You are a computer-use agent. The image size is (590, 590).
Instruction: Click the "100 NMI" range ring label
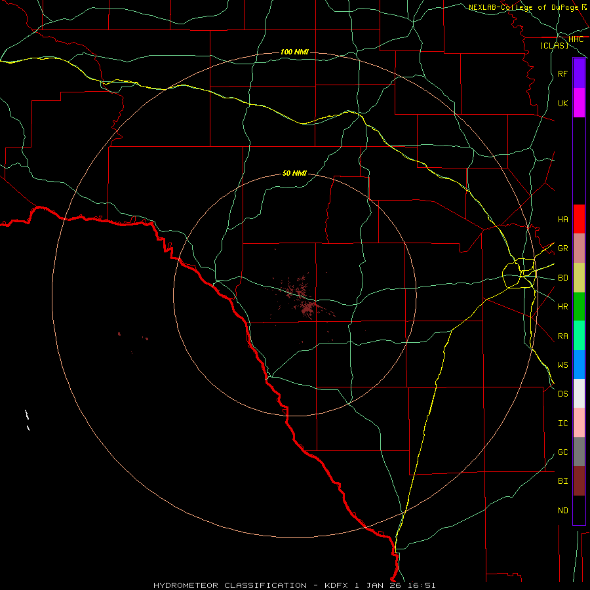pos(294,52)
